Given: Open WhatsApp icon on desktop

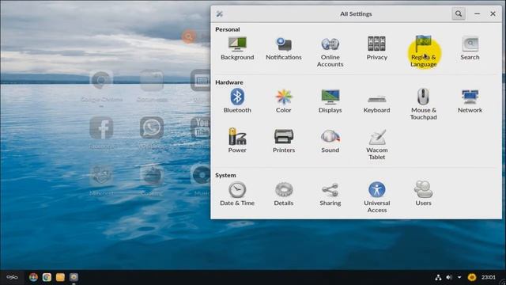Looking at the screenshot, I should [x=152, y=128].
